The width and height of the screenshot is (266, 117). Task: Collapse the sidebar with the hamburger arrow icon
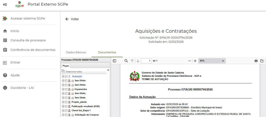click(5, 5)
